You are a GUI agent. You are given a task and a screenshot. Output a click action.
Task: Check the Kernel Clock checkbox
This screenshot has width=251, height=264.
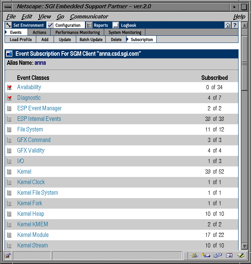tap(9, 182)
